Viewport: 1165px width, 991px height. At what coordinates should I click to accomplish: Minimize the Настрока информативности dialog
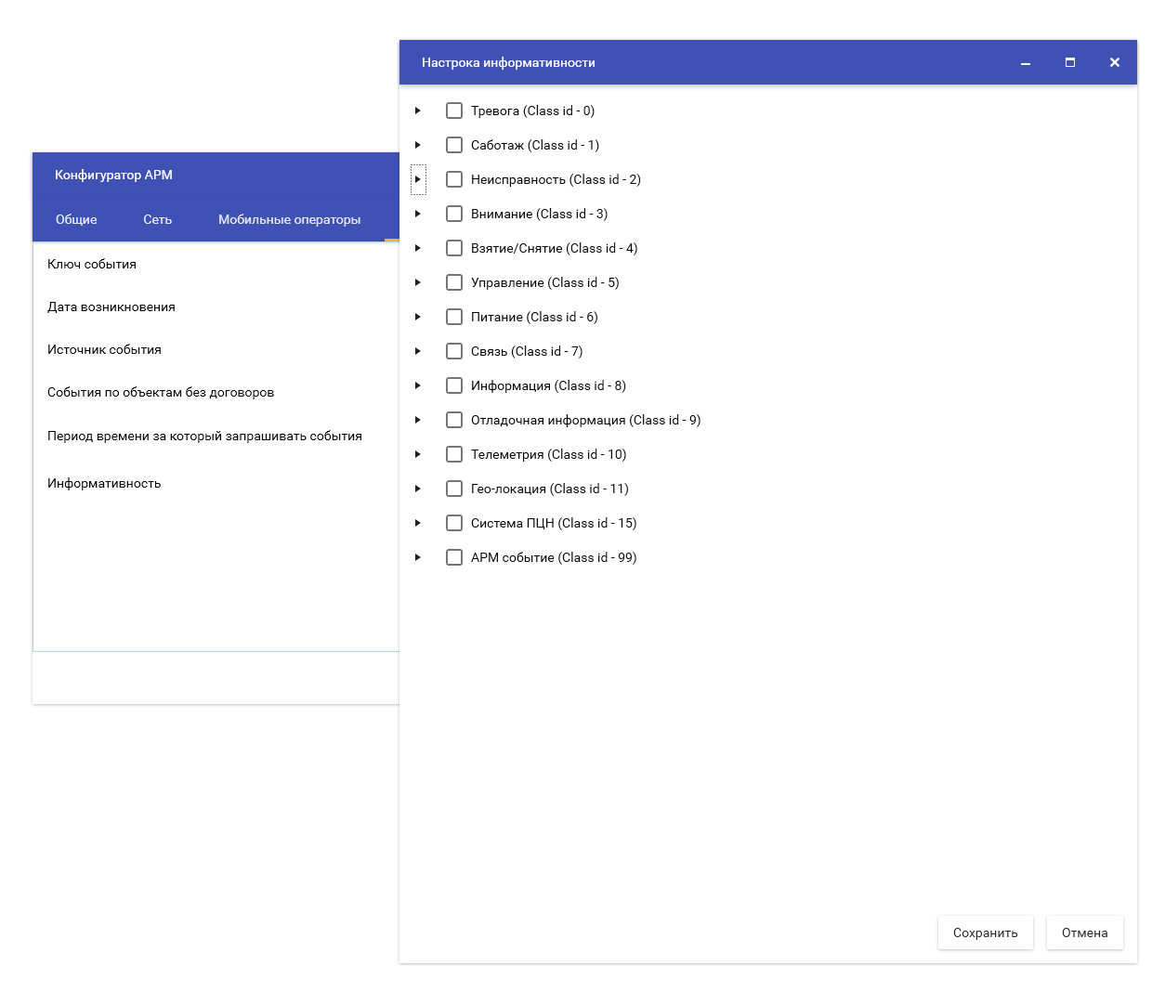point(1026,62)
